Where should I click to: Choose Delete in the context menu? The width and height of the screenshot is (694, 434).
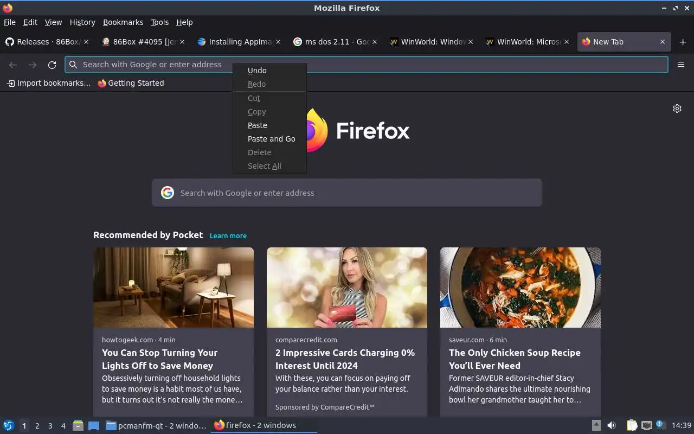click(x=269, y=152)
